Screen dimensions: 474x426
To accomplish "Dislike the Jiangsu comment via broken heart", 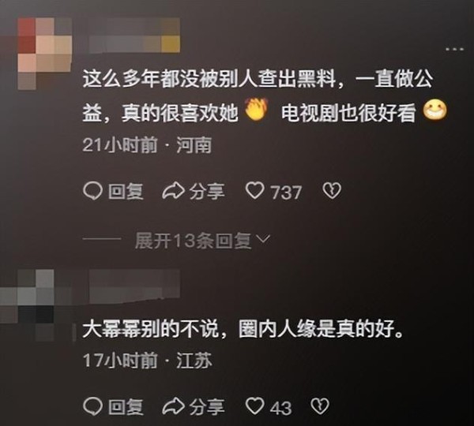I will [320, 406].
